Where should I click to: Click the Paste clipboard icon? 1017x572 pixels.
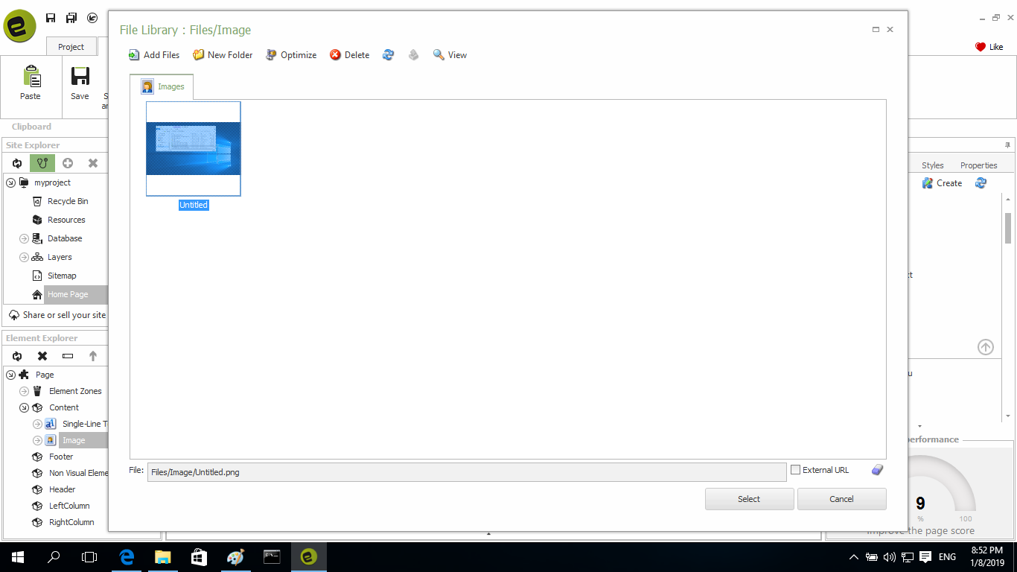click(31, 77)
